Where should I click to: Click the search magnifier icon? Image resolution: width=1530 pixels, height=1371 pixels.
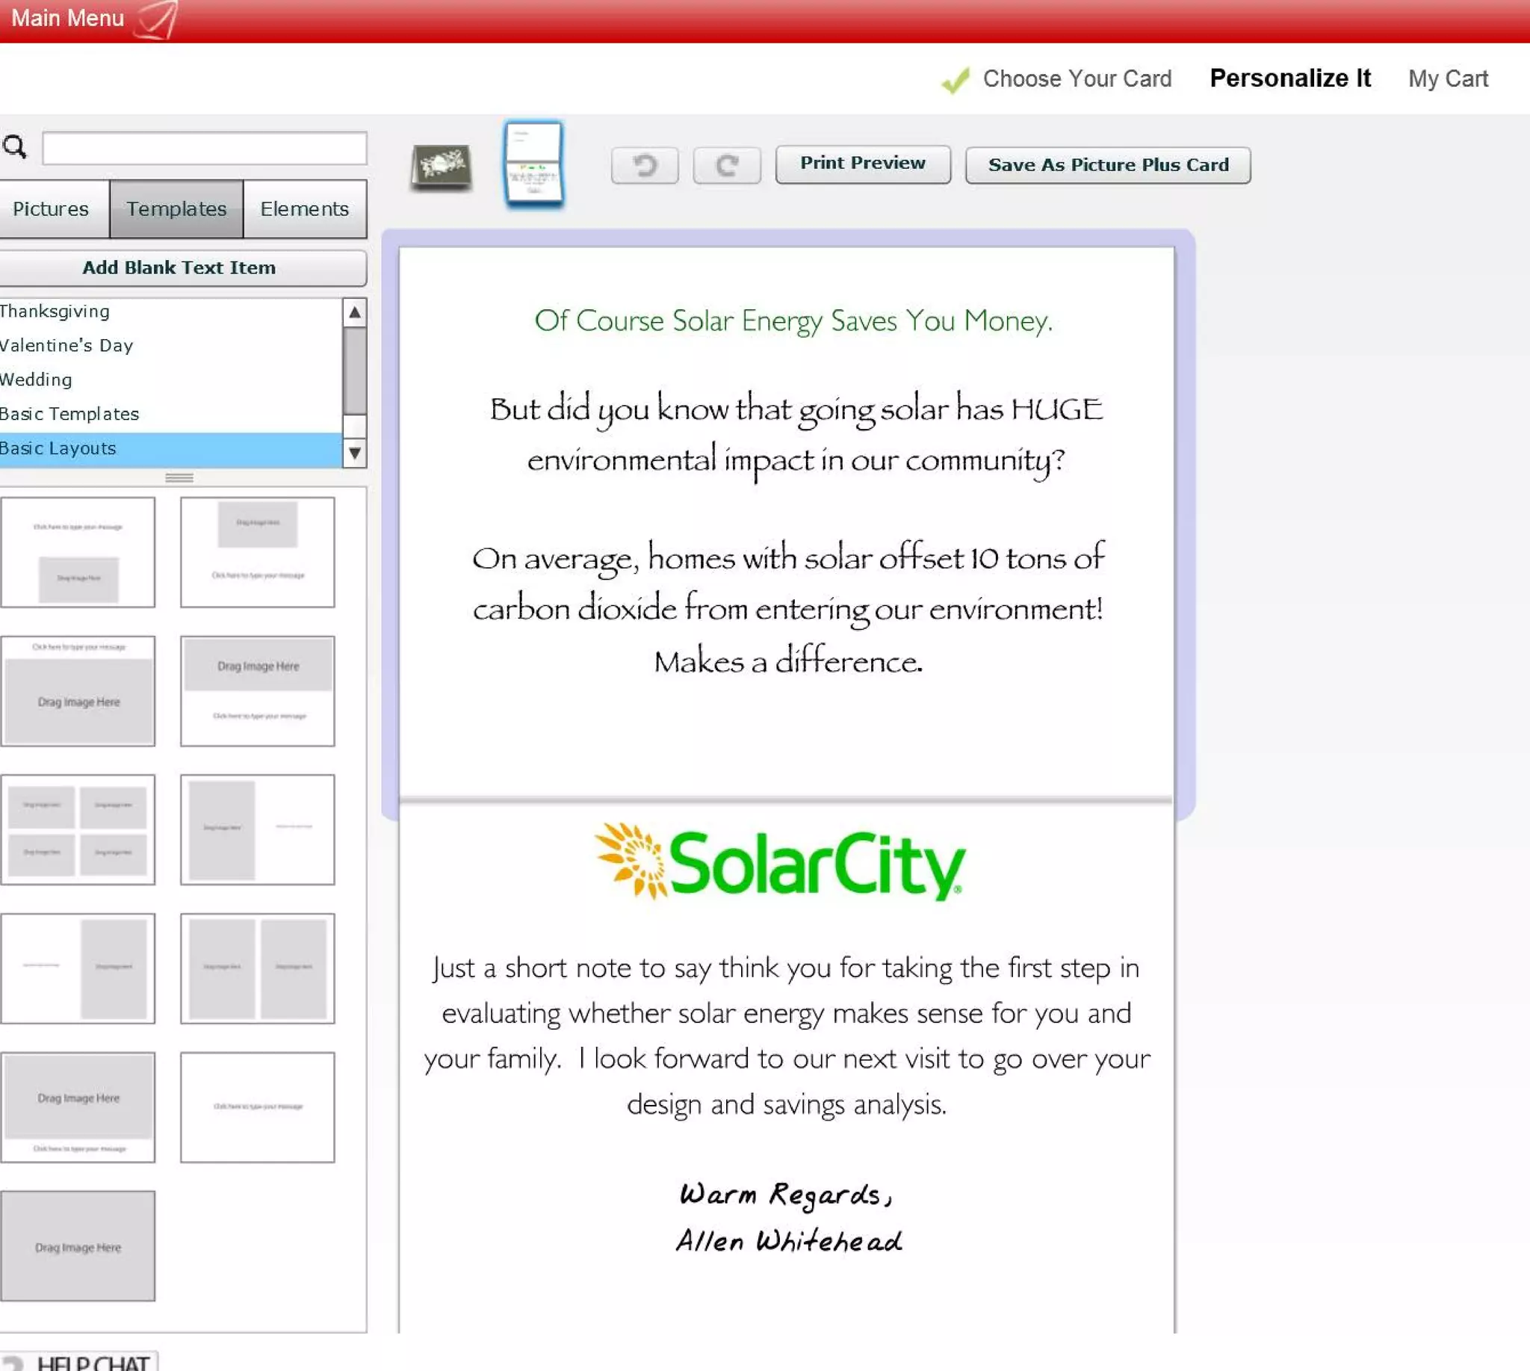pyautogui.click(x=15, y=146)
